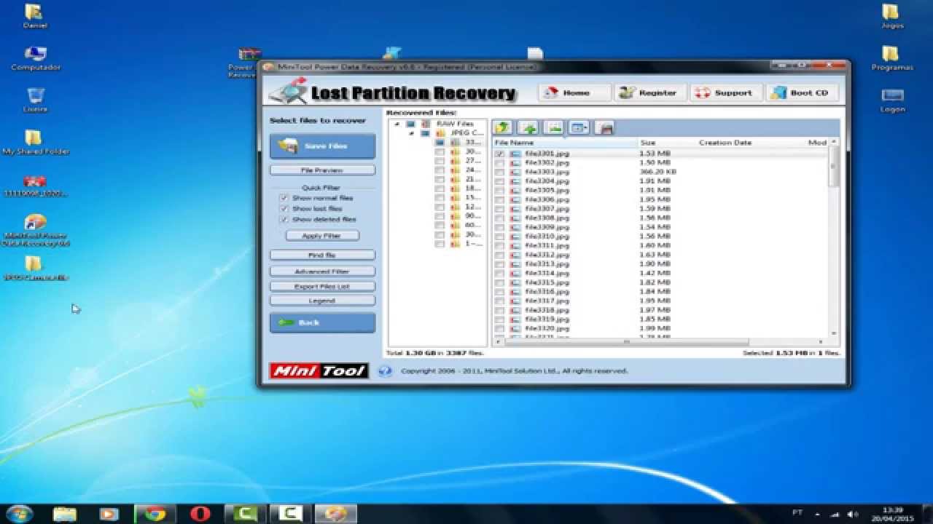The width and height of the screenshot is (933, 524).
Task: Select file3320.jpg in file list
Action: coord(547,328)
